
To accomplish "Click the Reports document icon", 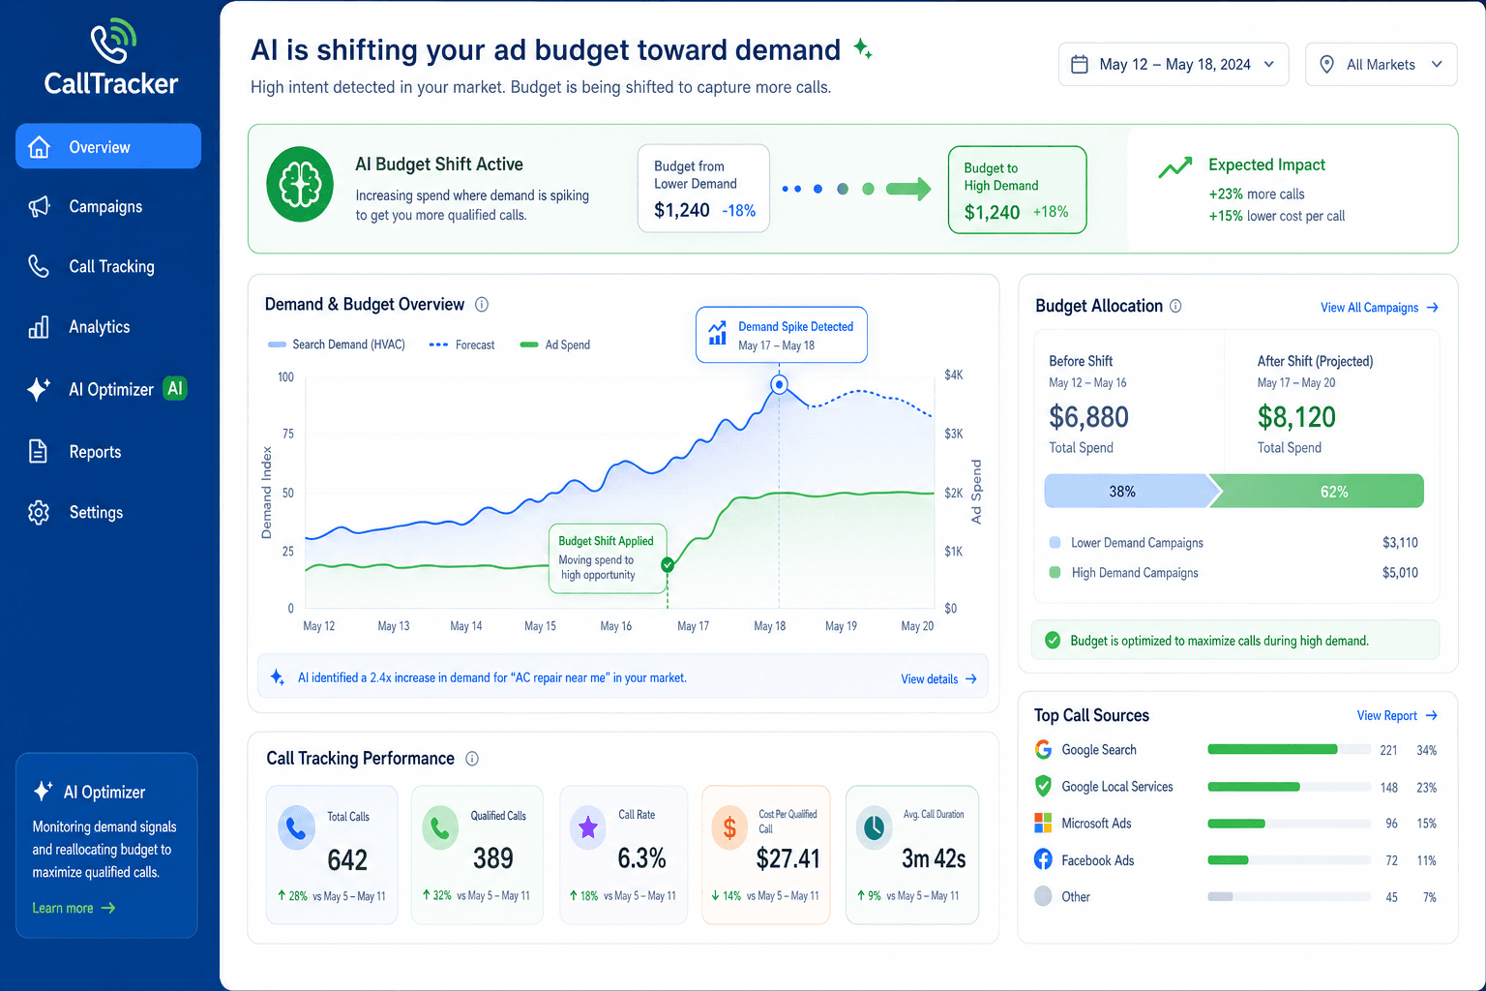I will pyautogui.click(x=39, y=451).
